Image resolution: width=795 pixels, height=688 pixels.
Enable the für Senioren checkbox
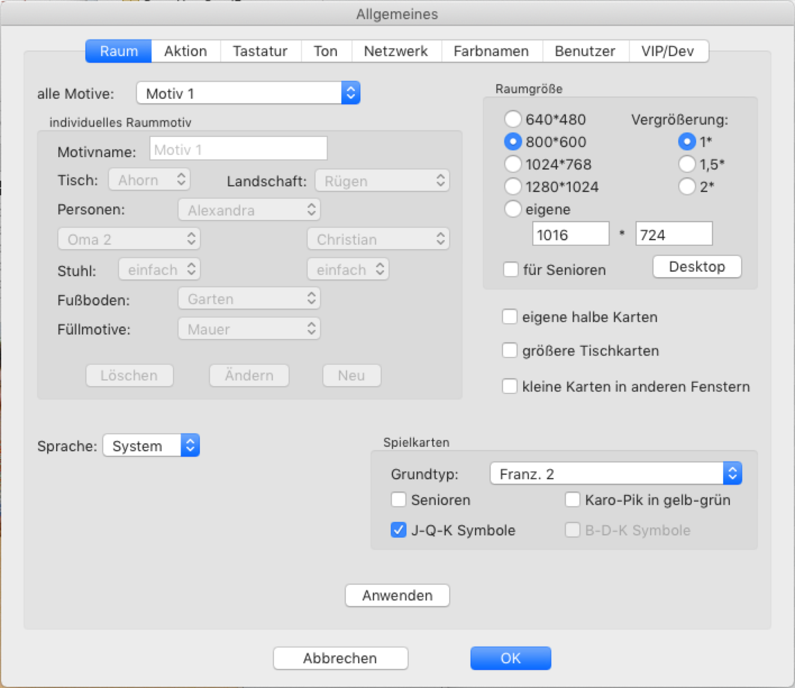[x=511, y=269]
